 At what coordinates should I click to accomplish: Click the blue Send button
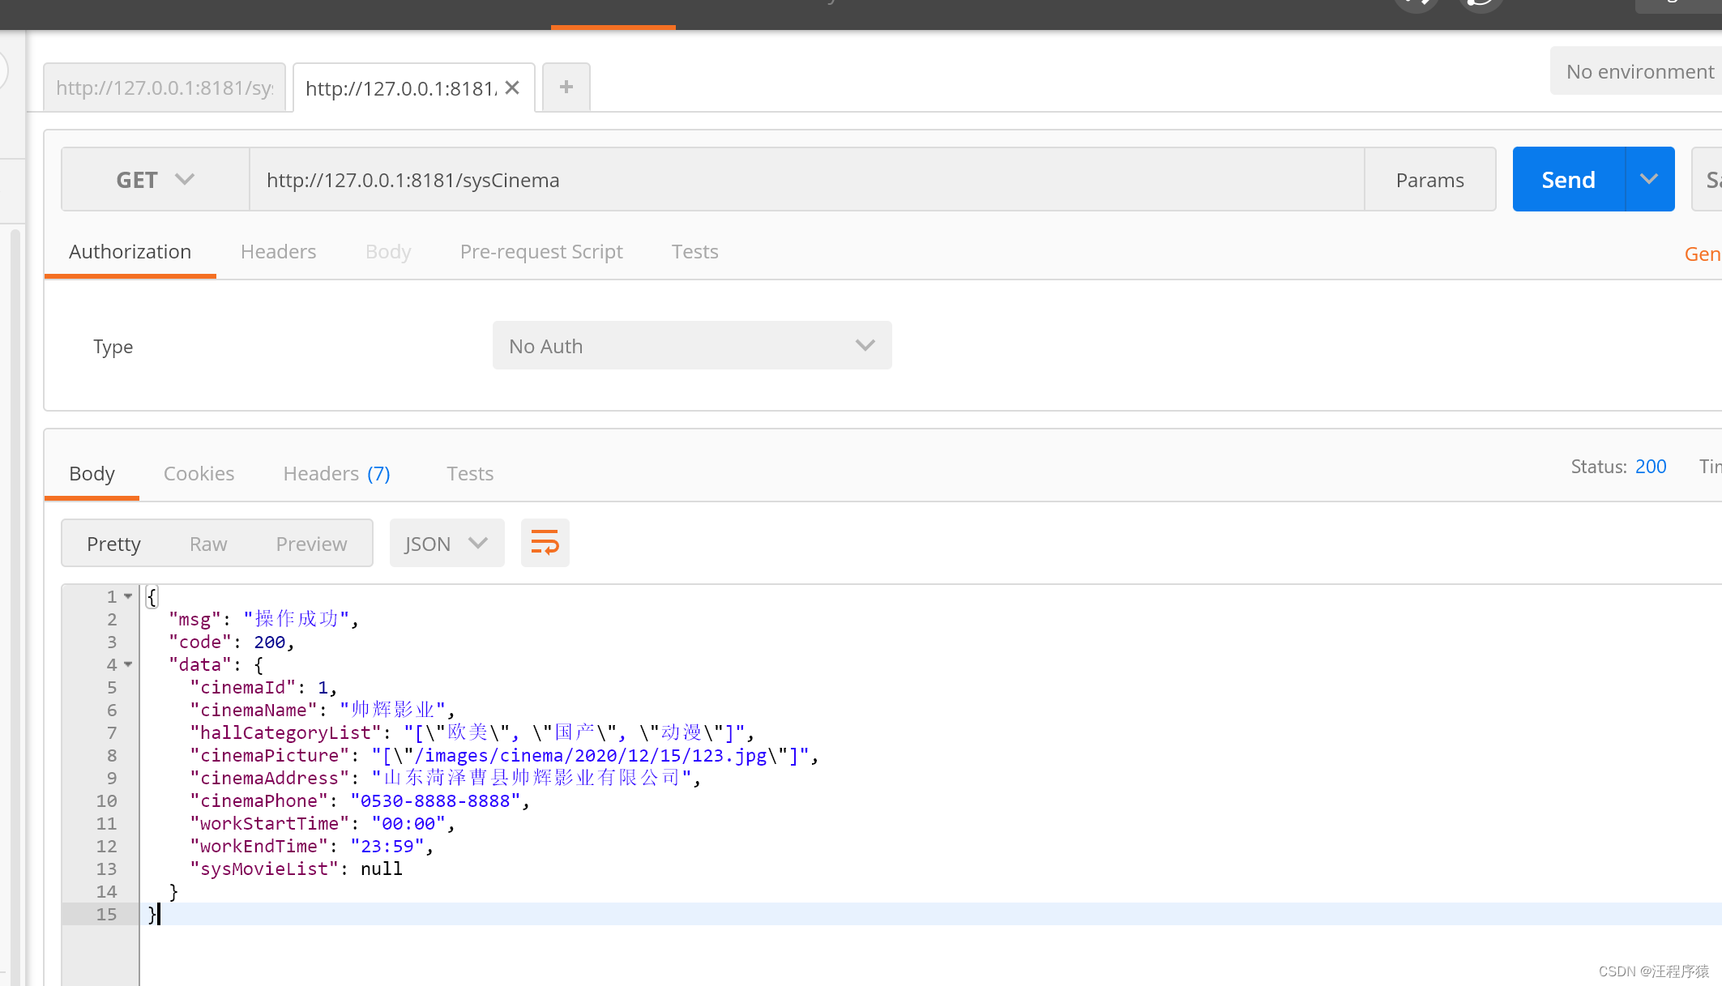(x=1568, y=179)
